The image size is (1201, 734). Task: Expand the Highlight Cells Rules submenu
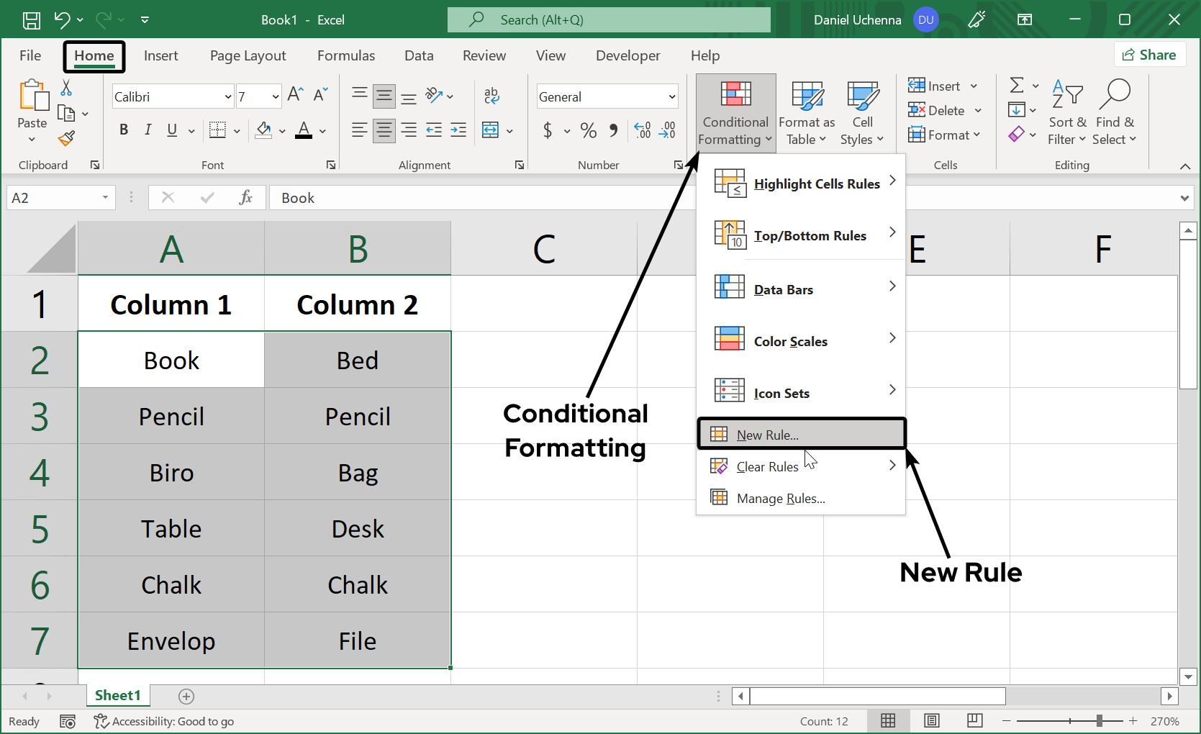click(x=817, y=183)
